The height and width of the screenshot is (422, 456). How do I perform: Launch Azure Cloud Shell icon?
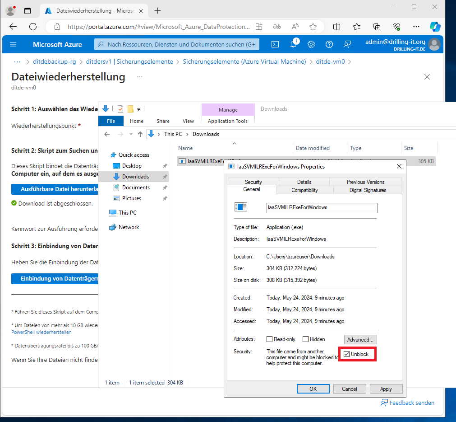(275, 44)
